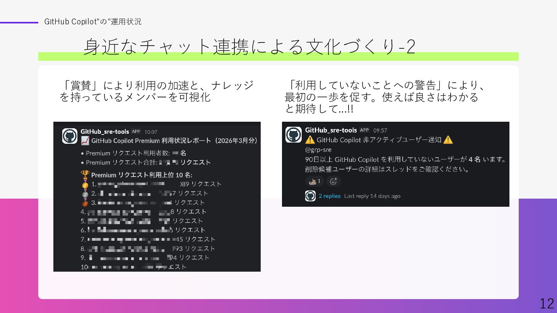Click the small GitHub avatar beside 2 replies
Screen dimensions: 557x313
310,196
